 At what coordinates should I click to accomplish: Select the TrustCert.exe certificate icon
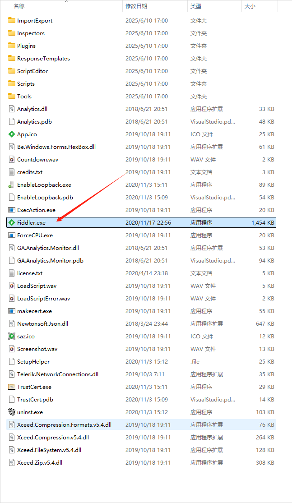12,387
